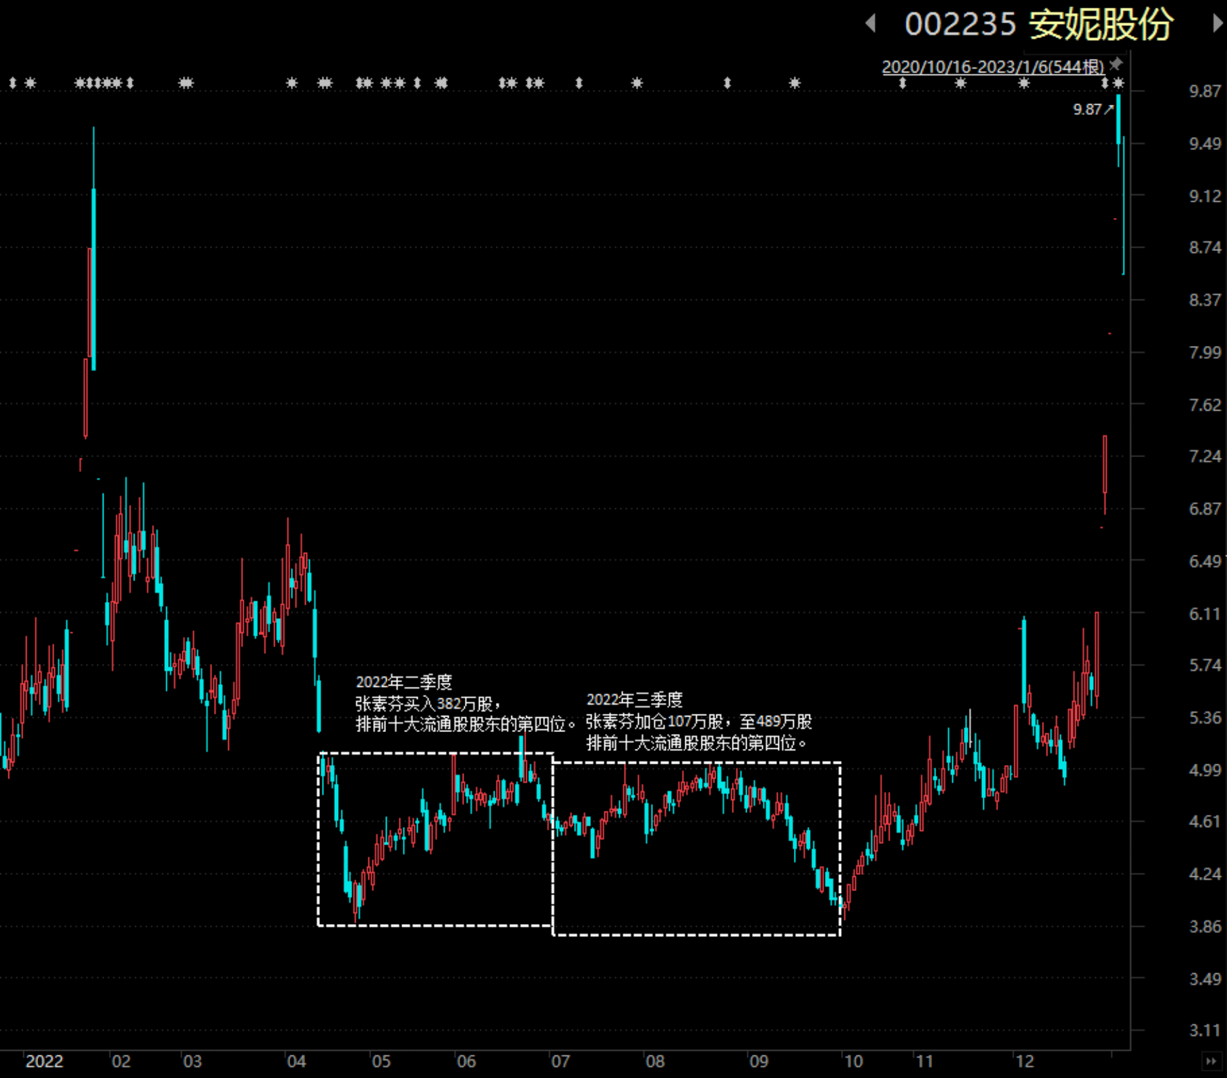Click the dashed box around the Q2 candles
The image size is (1227, 1078).
[x=435, y=839]
